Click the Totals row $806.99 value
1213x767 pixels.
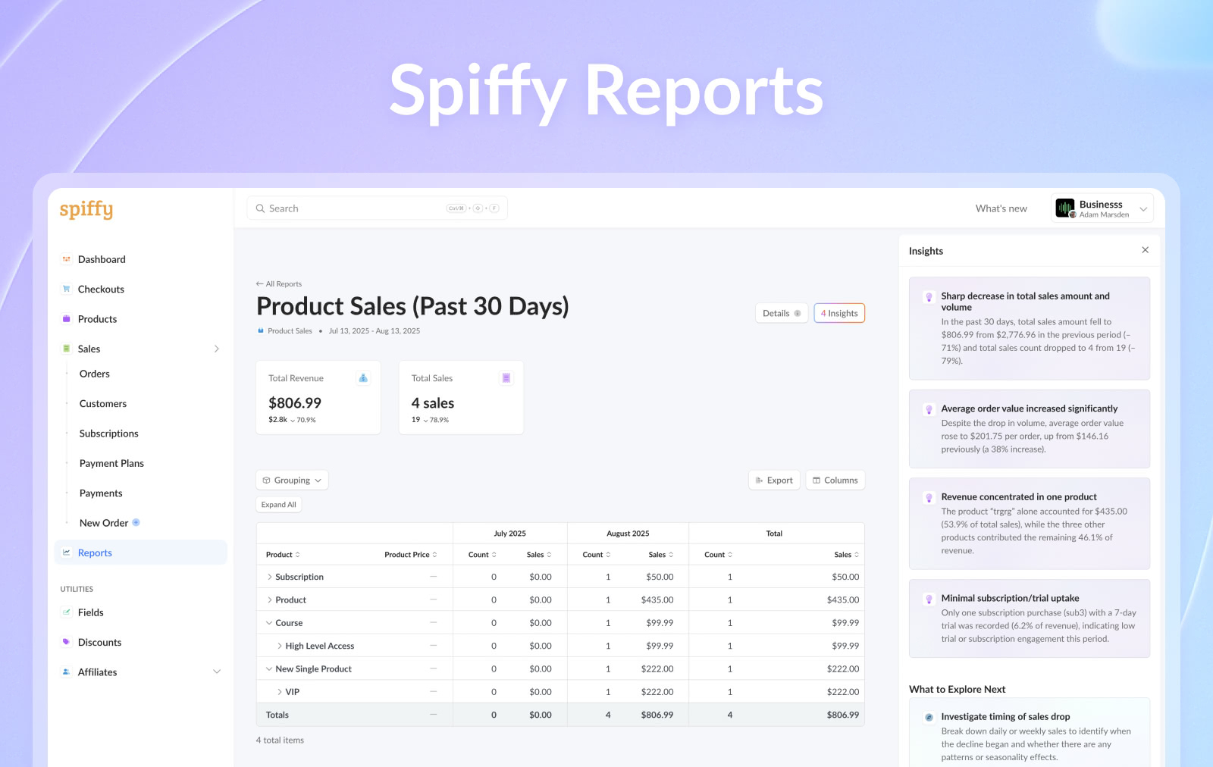pyautogui.click(x=843, y=715)
